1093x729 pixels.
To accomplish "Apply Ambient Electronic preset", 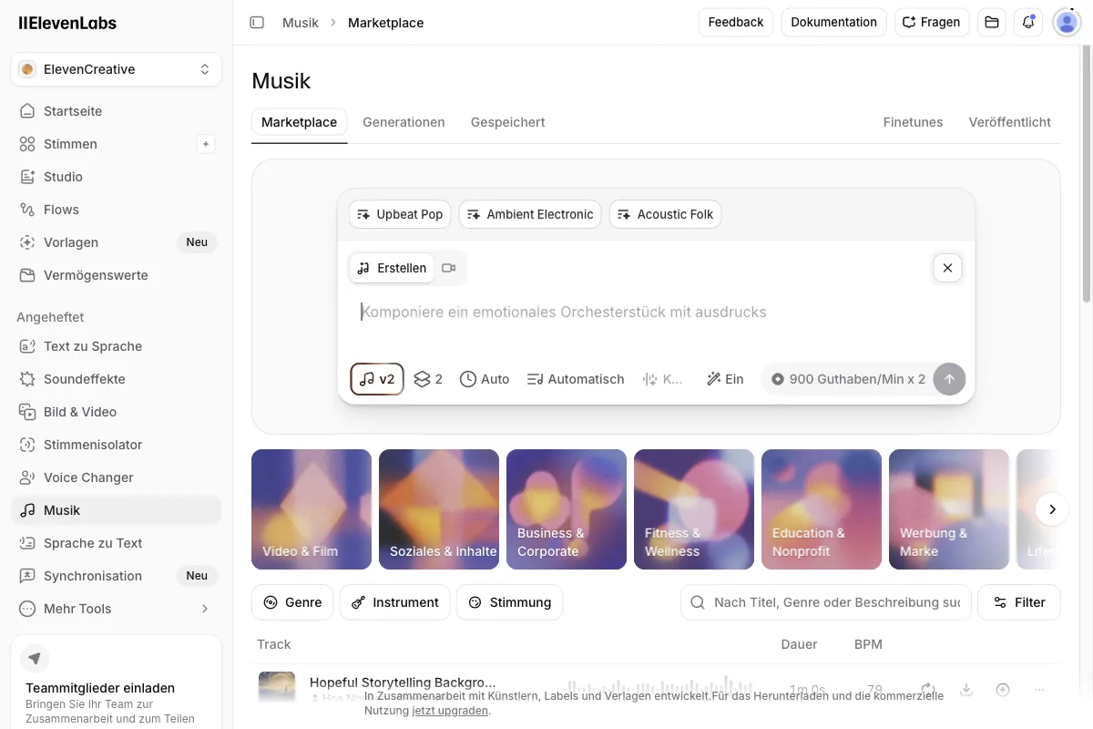I will point(530,214).
